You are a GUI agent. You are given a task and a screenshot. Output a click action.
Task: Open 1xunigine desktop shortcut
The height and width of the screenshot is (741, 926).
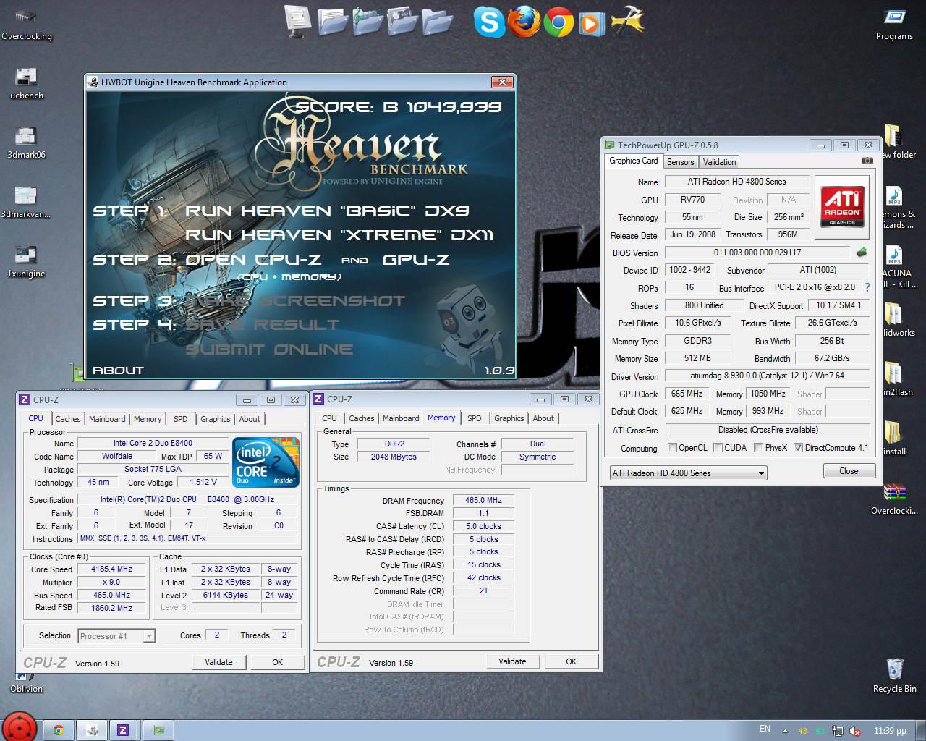click(x=27, y=261)
